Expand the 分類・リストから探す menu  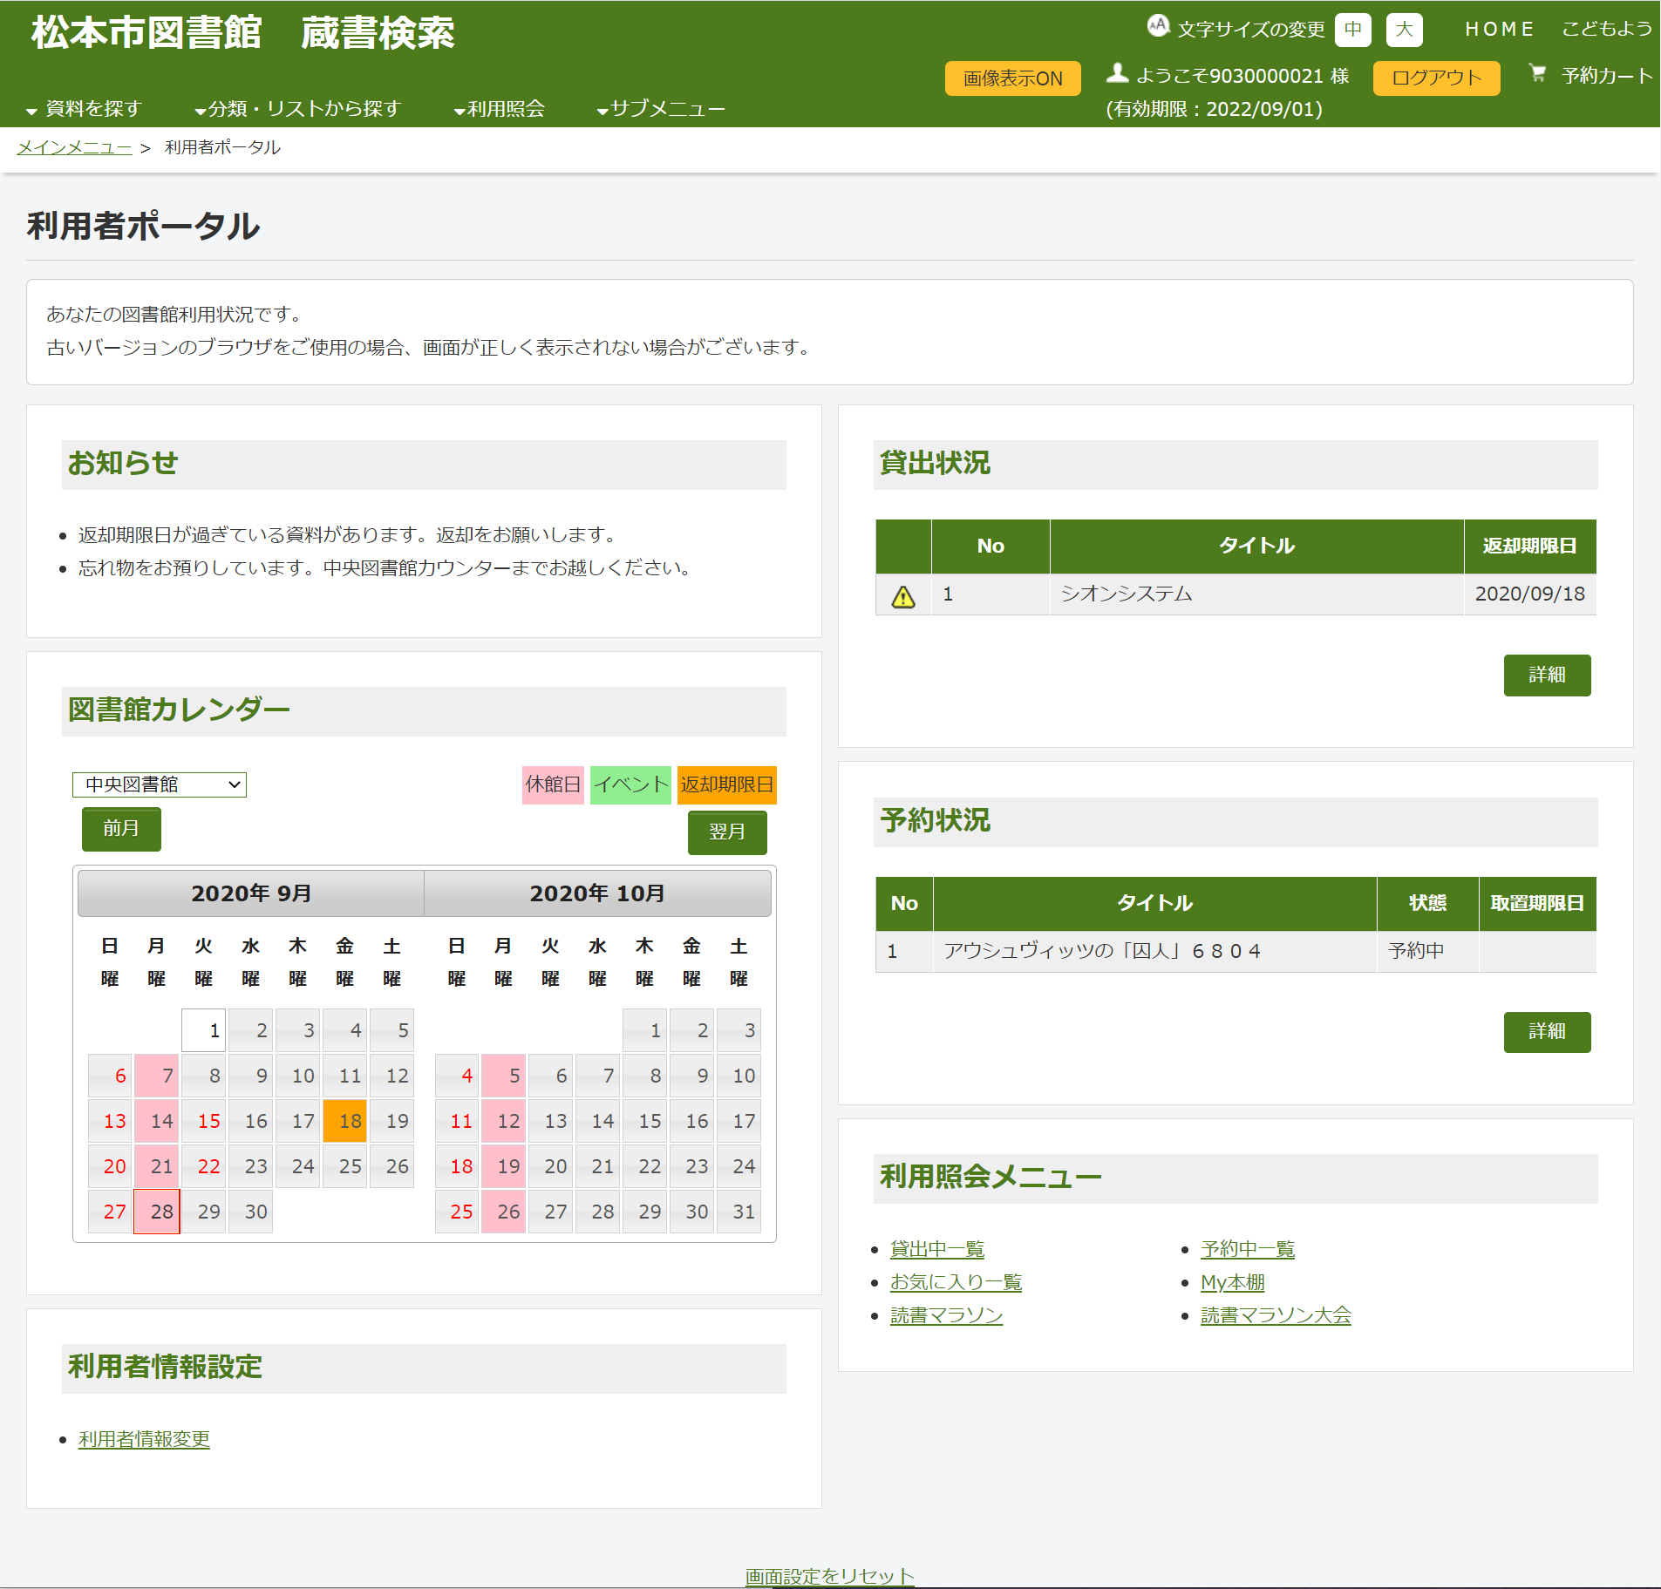pos(296,109)
